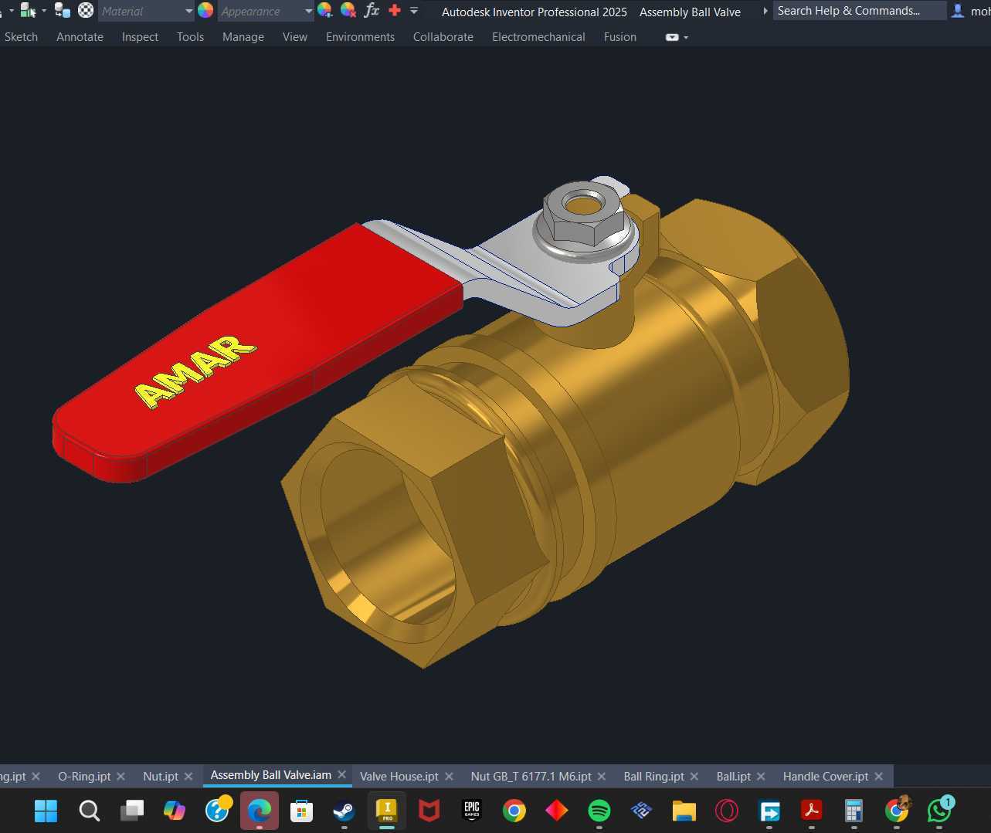Screen dimensions: 991x833
Task: Switch to Nut GB_T 6177.1 M6.ipt tab
Action: click(x=531, y=776)
